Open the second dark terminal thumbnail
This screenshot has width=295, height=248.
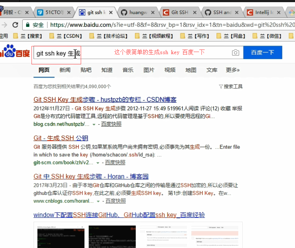click(x=112, y=237)
